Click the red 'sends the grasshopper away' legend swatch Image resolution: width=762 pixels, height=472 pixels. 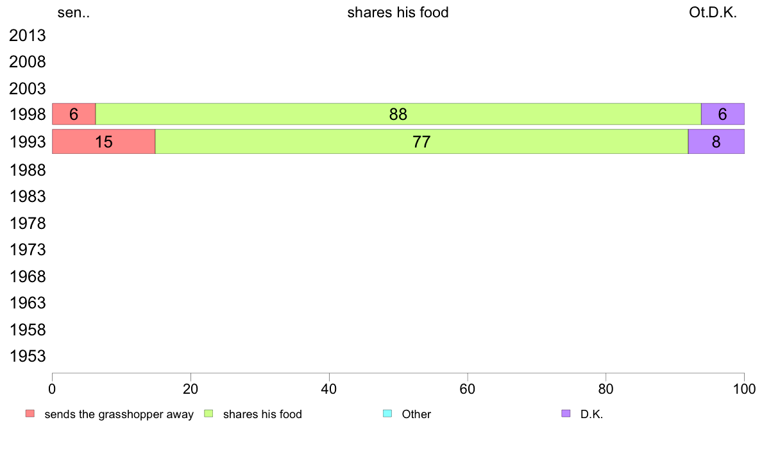point(30,414)
